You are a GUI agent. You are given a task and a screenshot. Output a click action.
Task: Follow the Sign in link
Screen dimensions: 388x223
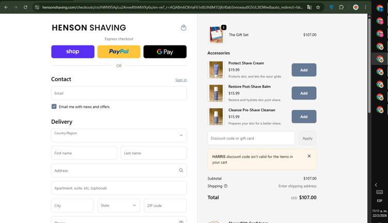pyautogui.click(x=181, y=79)
